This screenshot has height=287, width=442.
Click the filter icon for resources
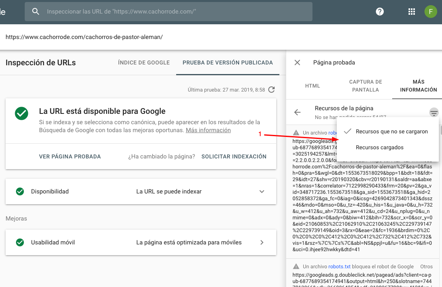pyautogui.click(x=434, y=113)
